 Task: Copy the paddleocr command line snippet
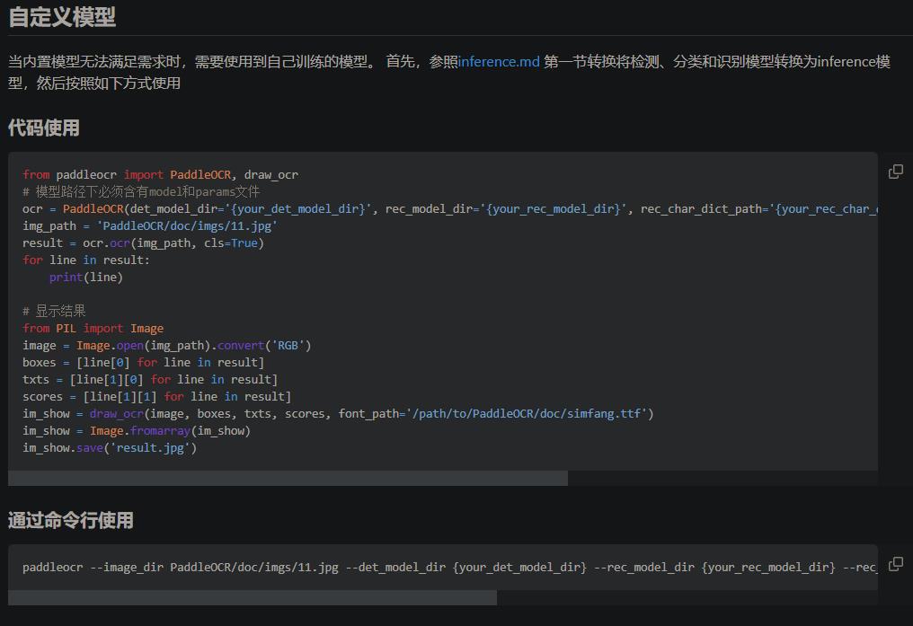click(896, 564)
